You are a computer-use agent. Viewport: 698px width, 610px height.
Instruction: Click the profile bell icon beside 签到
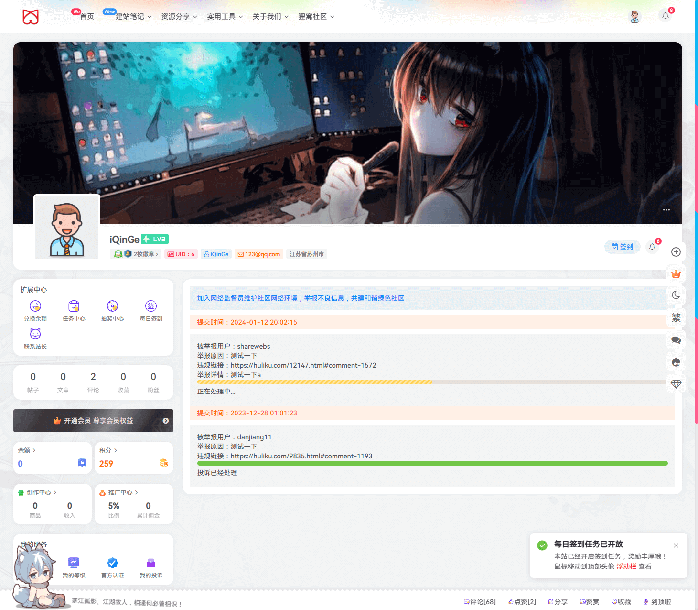652,247
